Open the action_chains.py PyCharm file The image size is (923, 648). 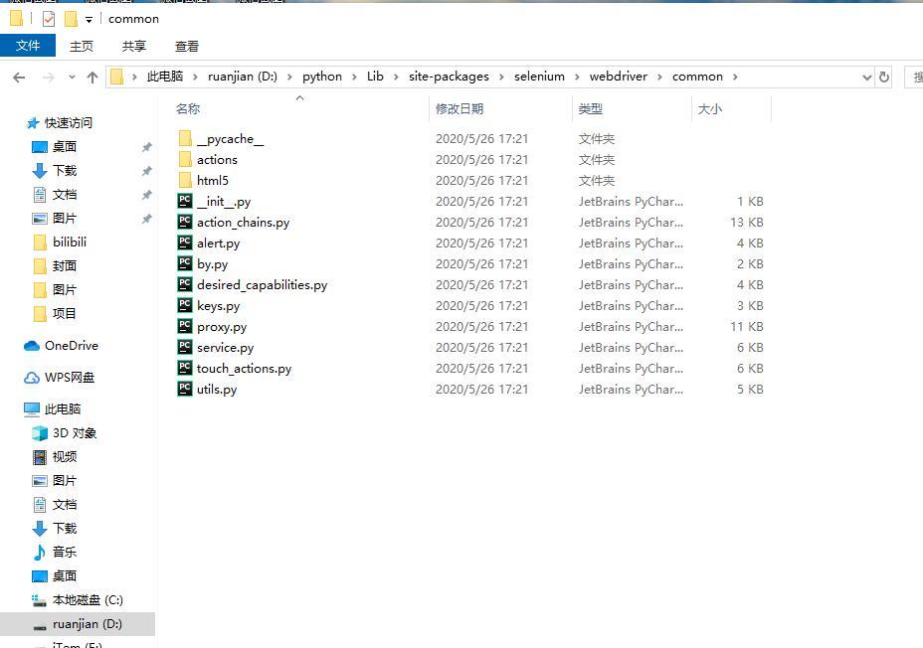tap(243, 222)
